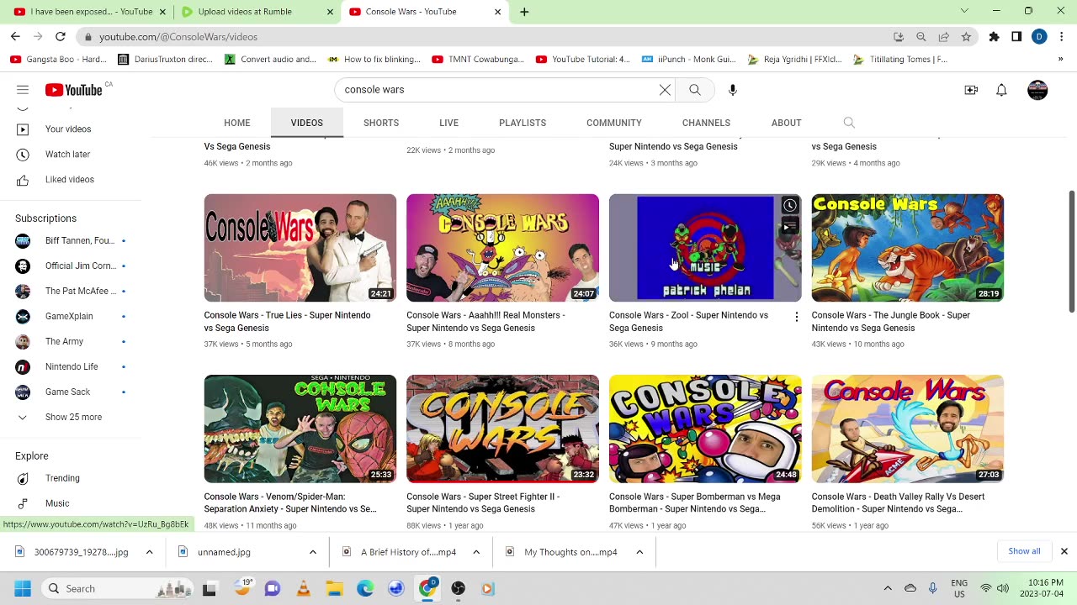Click the Chrome address bar URL
The width and height of the screenshot is (1077, 605).
(x=178, y=37)
